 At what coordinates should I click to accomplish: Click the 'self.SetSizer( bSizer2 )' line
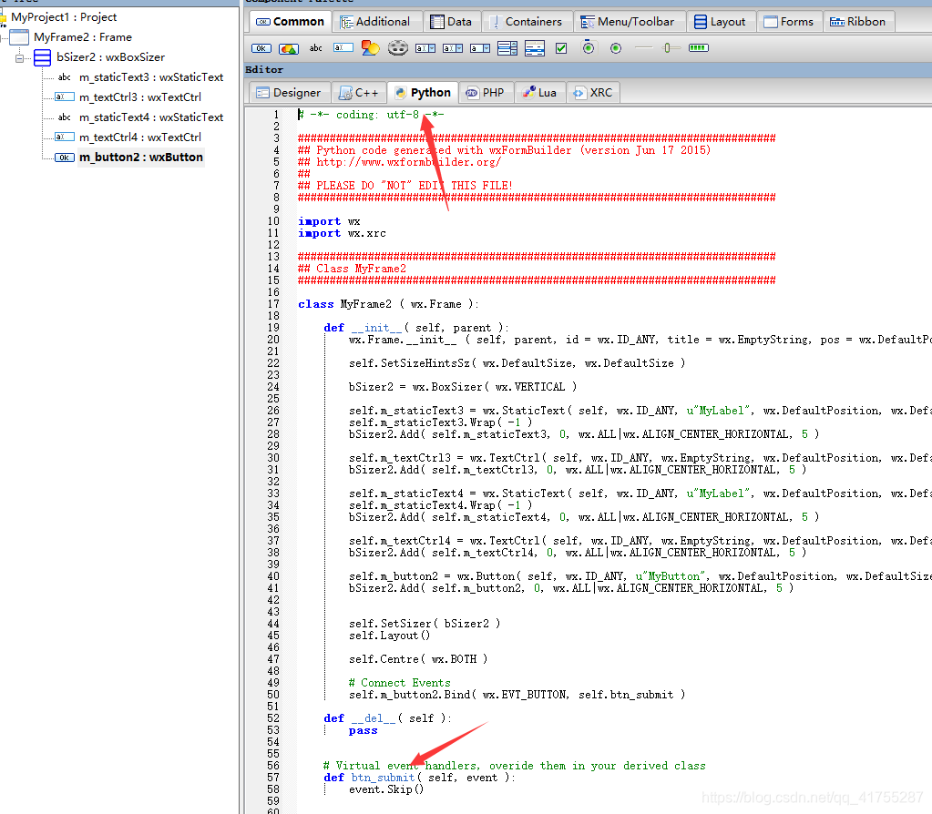click(425, 624)
